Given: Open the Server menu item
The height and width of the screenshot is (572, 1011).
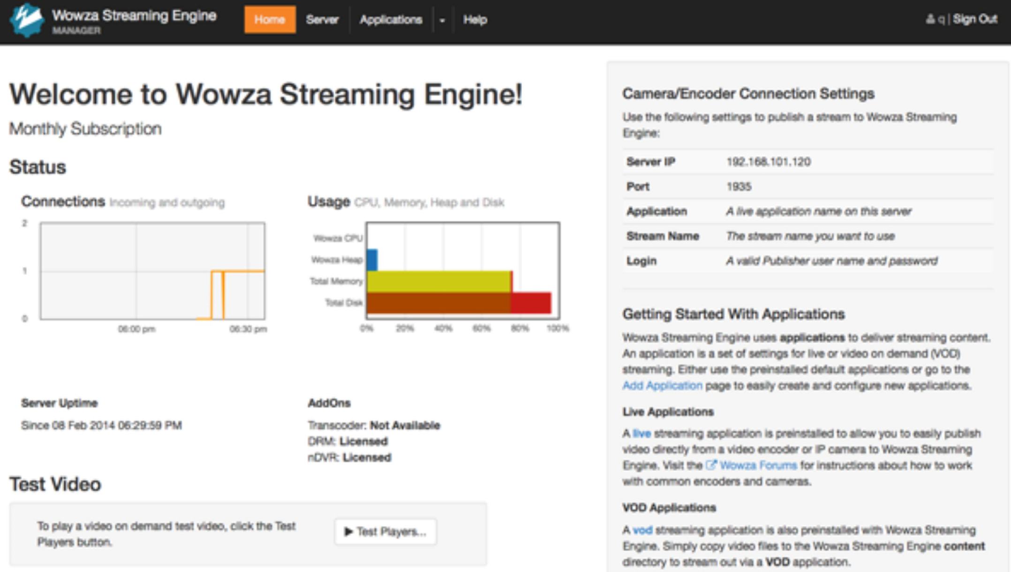Looking at the screenshot, I should tap(322, 20).
